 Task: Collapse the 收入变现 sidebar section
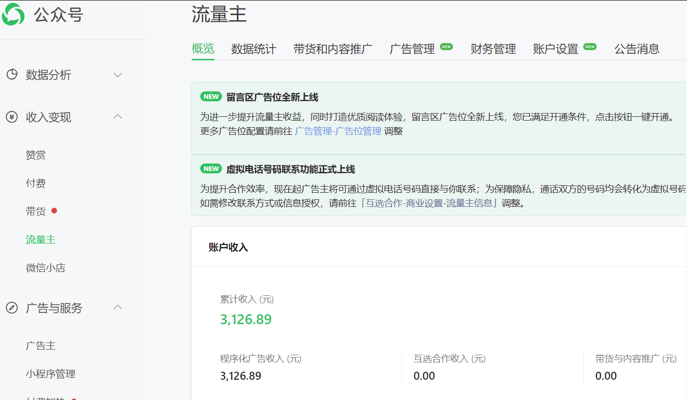(x=117, y=117)
